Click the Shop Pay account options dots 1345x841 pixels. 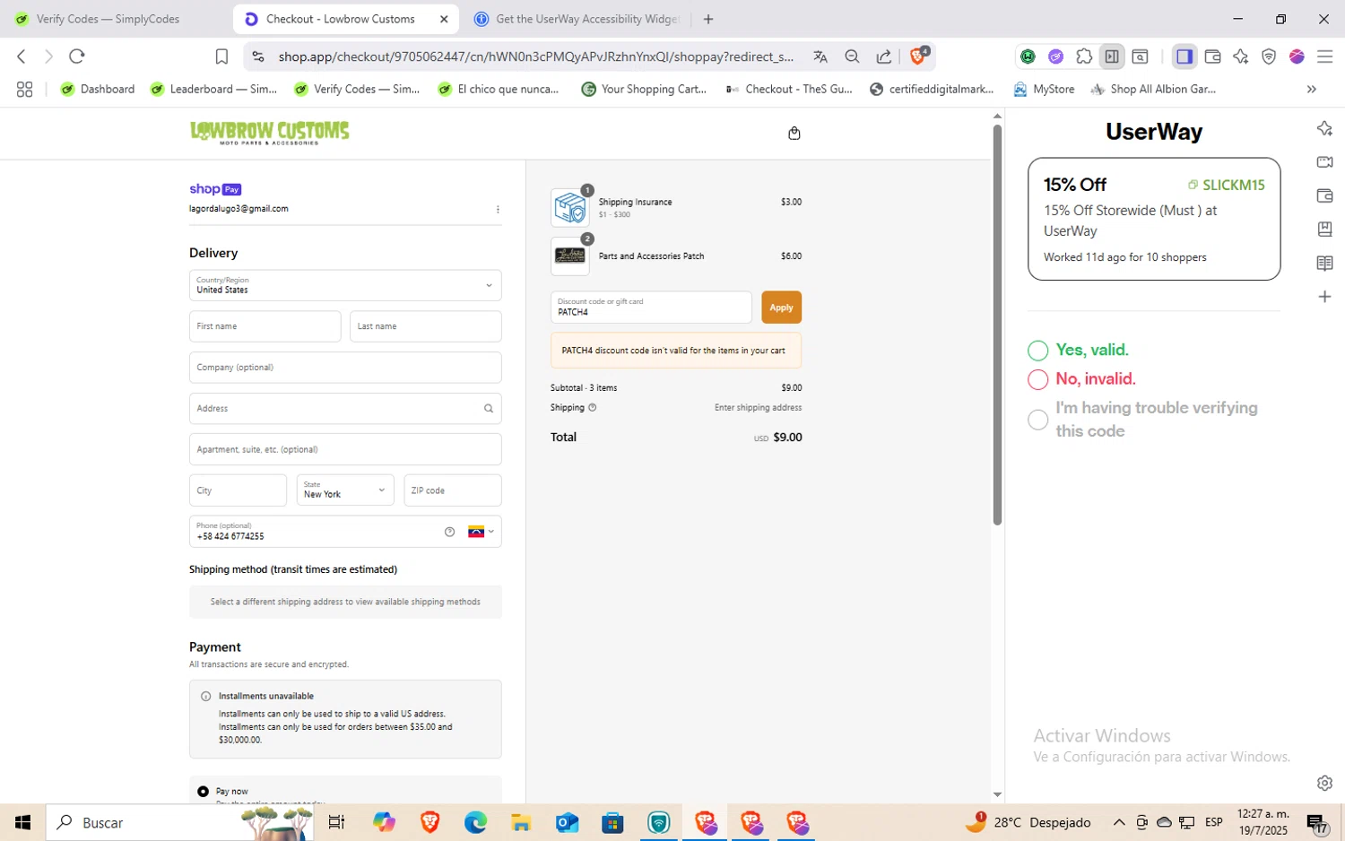coord(498,209)
